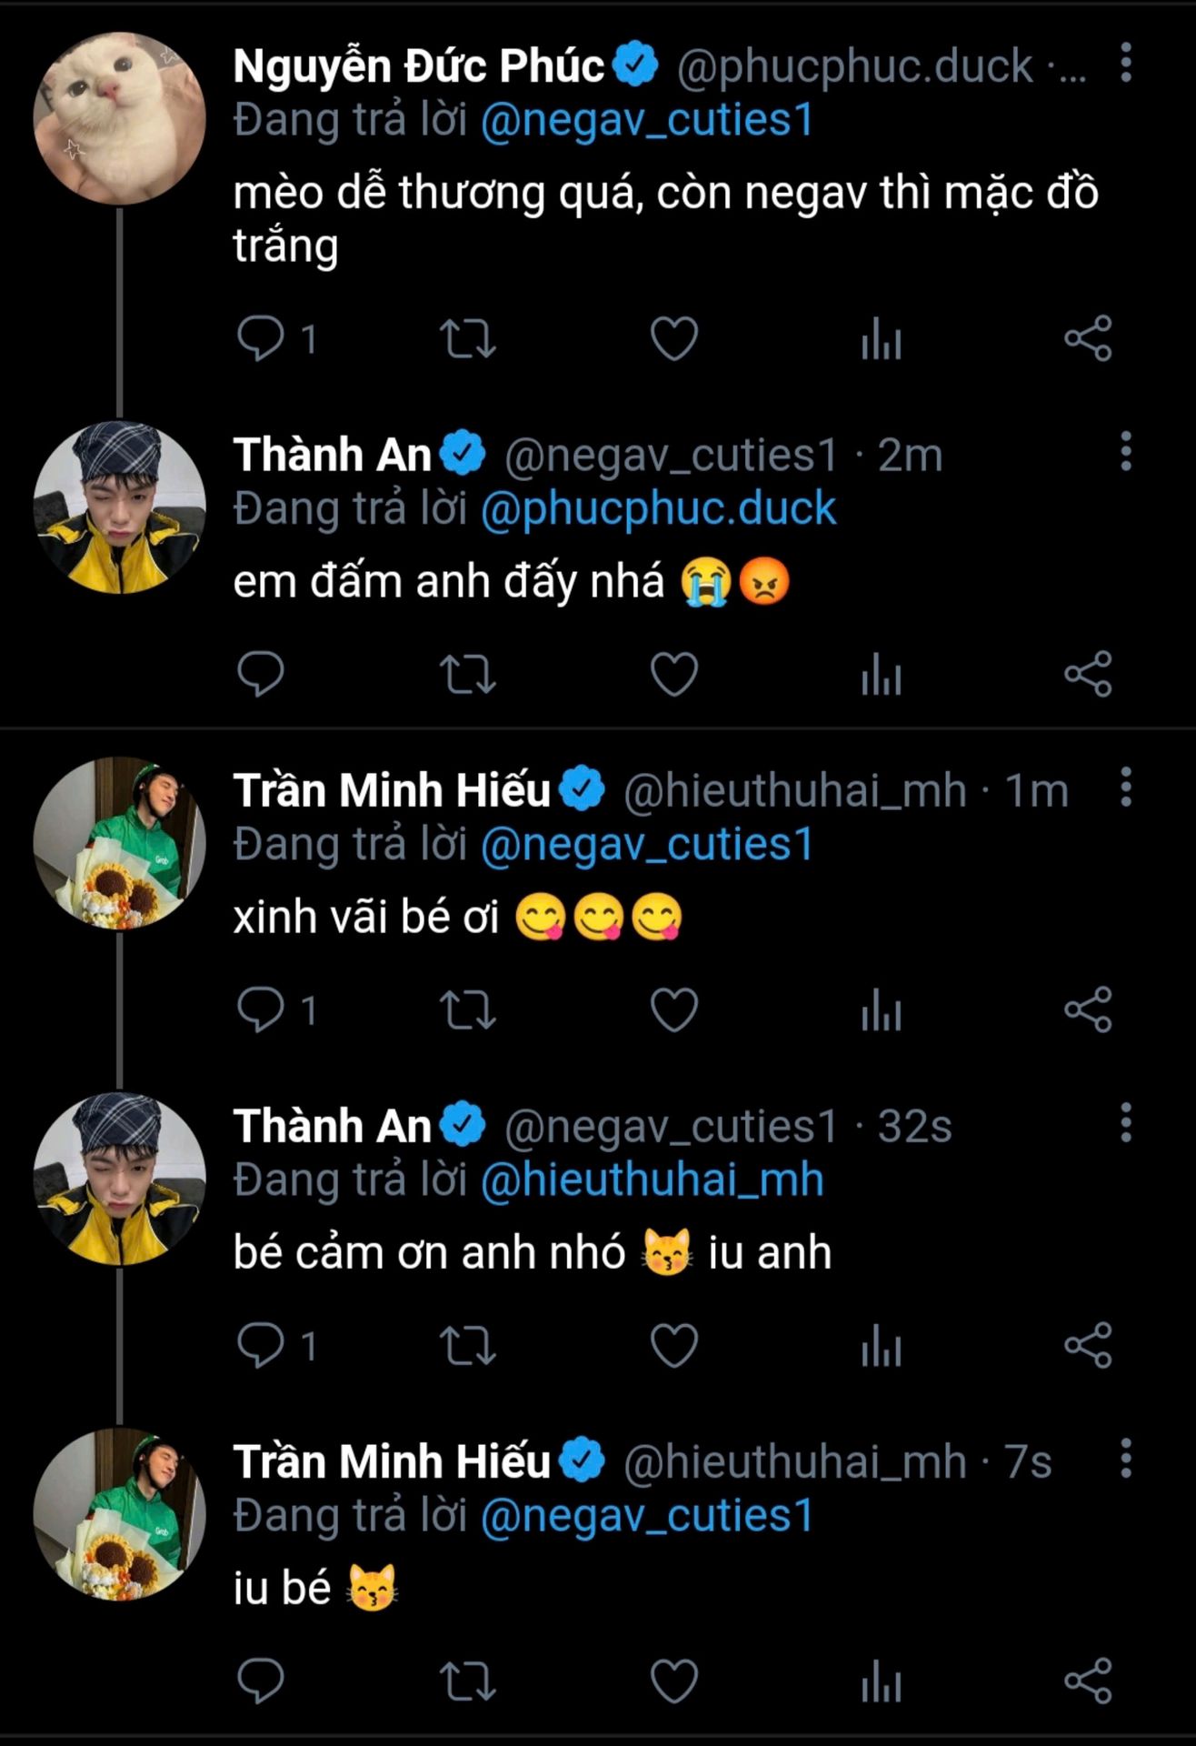View analytics for Nguyễn Đức Phúc's tweet
The image size is (1196, 1746).
click(x=881, y=339)
